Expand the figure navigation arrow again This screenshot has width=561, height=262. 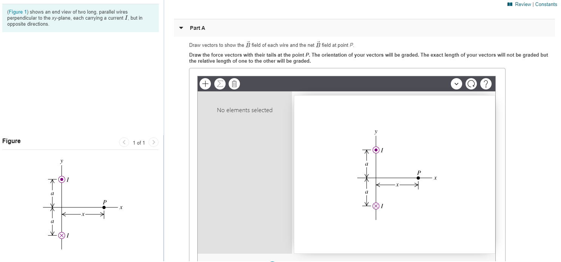tap(154, 142)
